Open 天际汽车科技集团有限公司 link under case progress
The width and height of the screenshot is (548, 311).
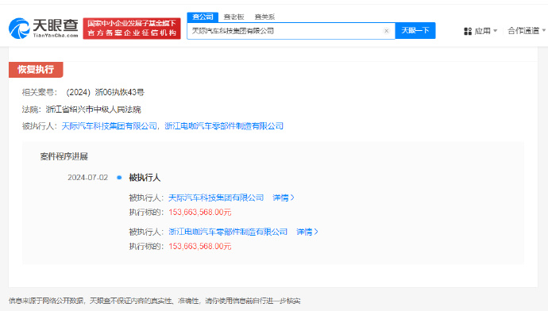pyautogui.click(x=216, y=198)
